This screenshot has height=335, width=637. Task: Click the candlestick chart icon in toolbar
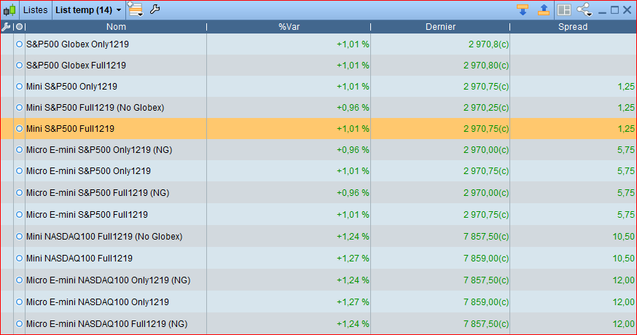9,9
